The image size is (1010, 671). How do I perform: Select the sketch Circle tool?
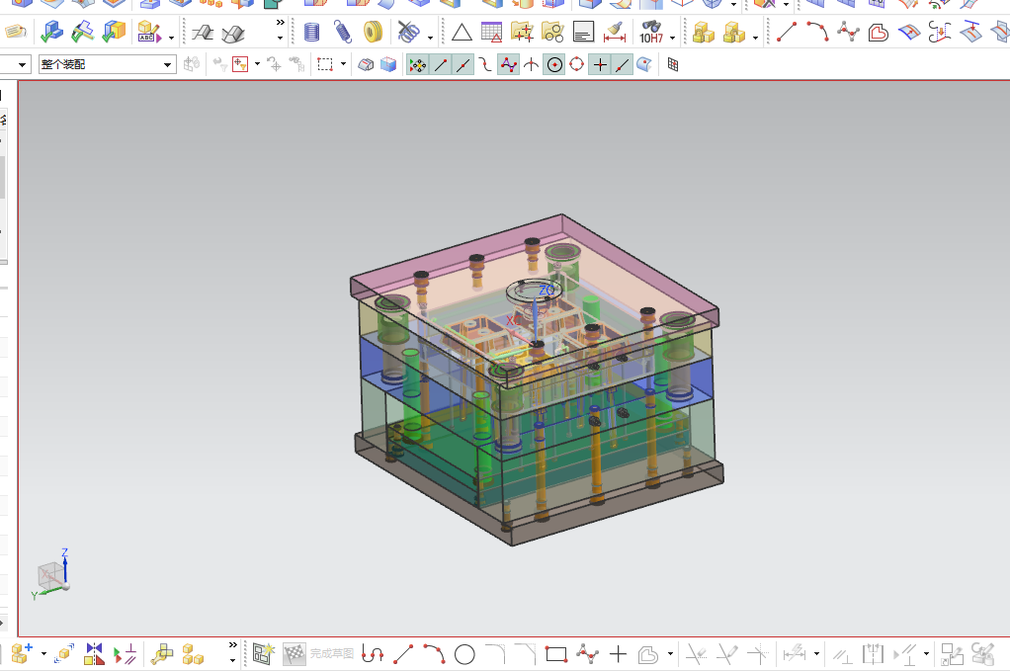click(x=464, y=655)
